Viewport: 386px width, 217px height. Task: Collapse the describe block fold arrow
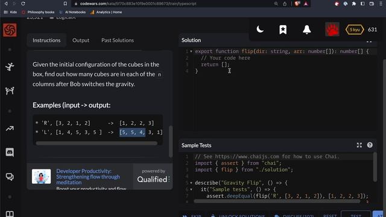191,183
